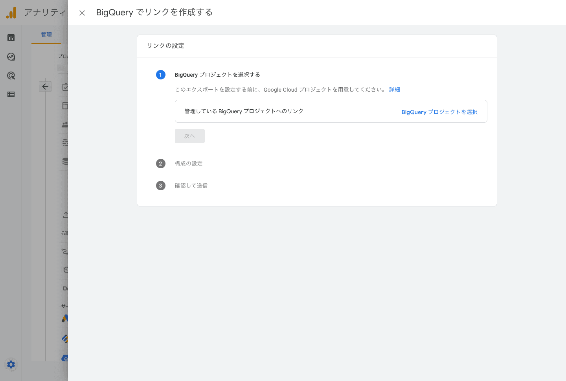
Task: Open the Explore icon in left sidebar
Action: [x=11, y=57]
